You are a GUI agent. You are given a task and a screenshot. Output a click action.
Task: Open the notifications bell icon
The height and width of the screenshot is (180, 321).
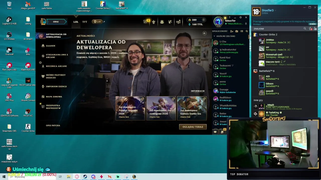[x=246, y=24]
